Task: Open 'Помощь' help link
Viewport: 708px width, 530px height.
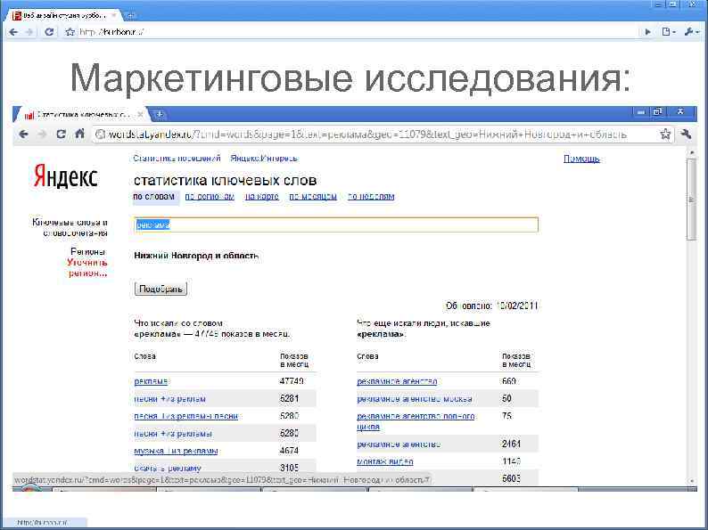Action: (x=581, y=159)
